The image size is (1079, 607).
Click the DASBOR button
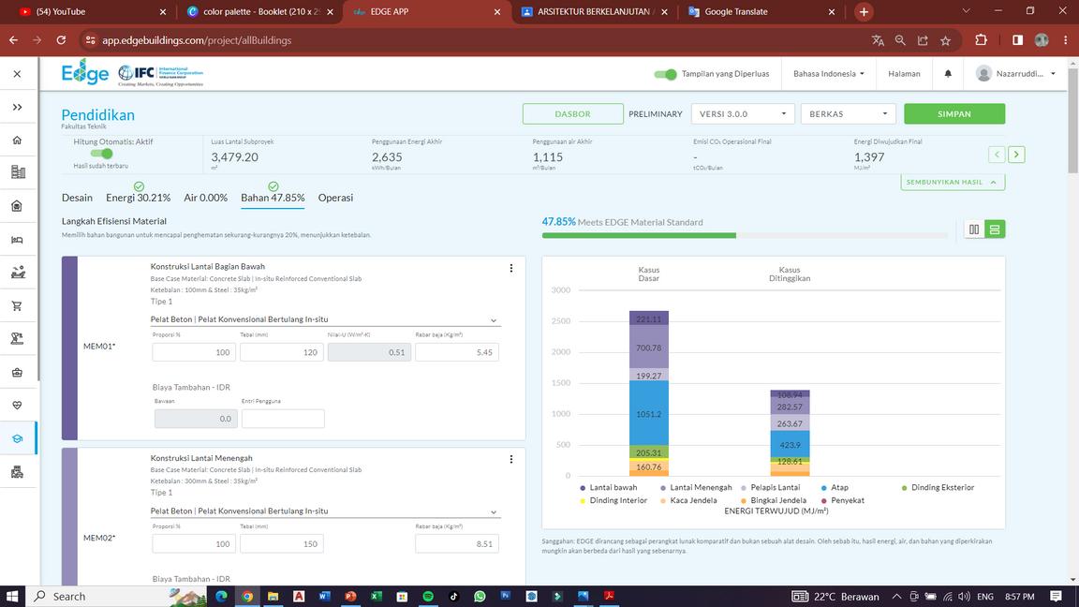[x=572, y=114]
